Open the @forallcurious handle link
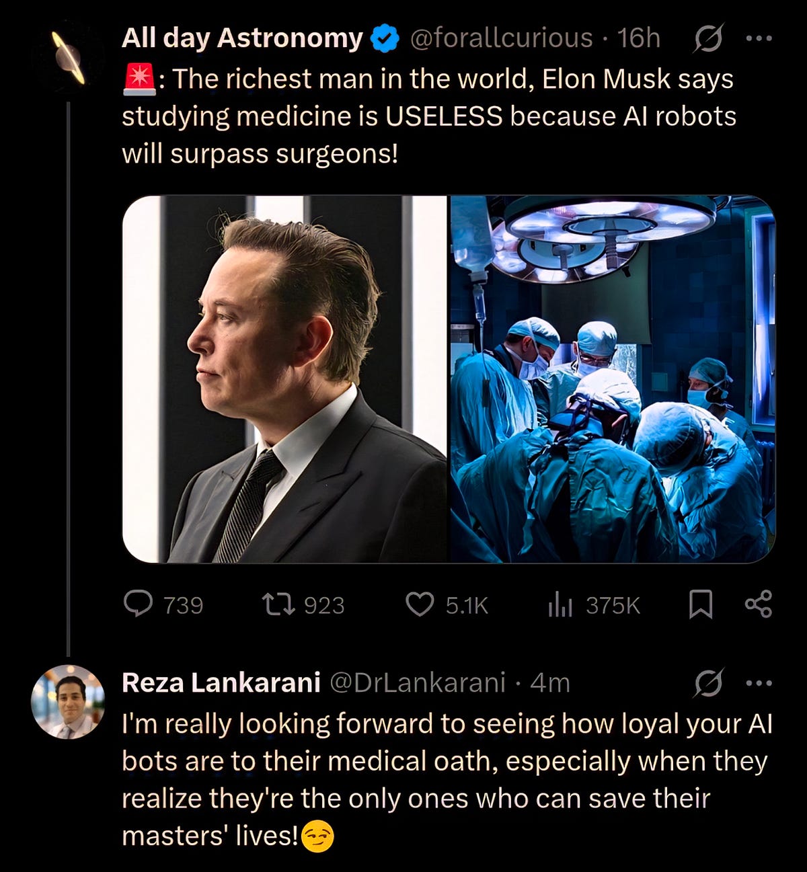 point(501,38)
